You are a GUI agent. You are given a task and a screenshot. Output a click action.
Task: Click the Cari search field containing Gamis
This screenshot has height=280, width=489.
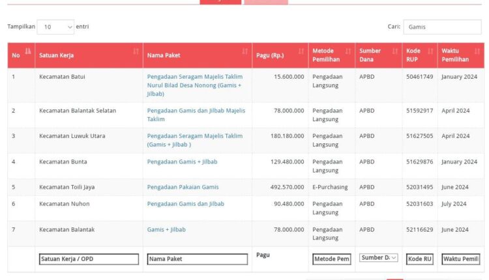point(442,27)
